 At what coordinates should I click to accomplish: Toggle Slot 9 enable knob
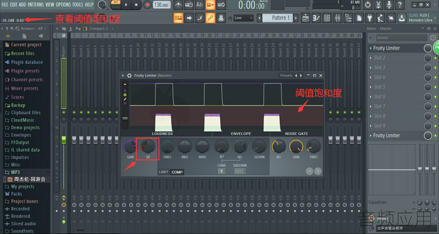point(428,126)
